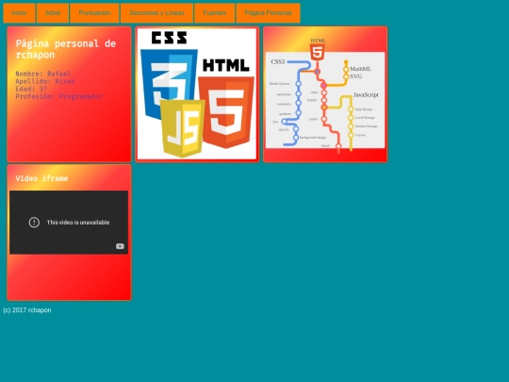
Task: Click the orange HTML5 shield logo
Action: click(x=226, y=112)
